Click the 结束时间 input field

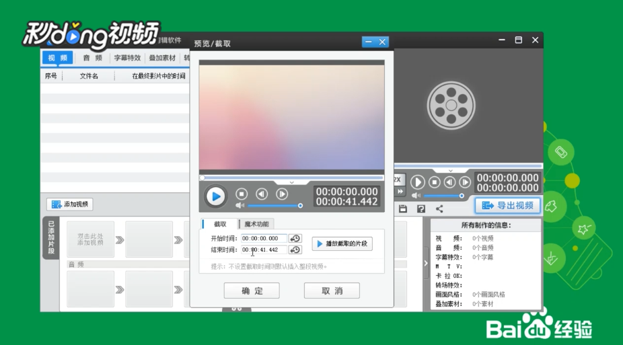click(264, 250)
